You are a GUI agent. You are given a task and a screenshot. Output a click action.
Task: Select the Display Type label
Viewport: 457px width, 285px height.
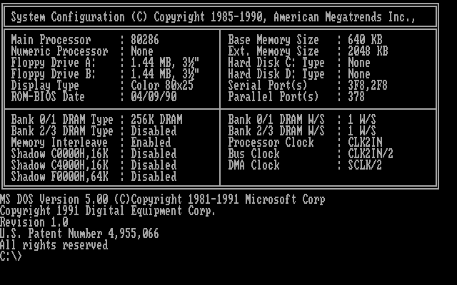coord(45,85)
